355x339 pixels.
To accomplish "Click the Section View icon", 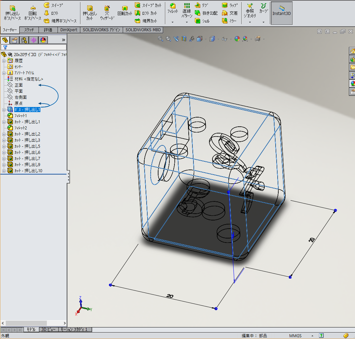I will point(184,39).
